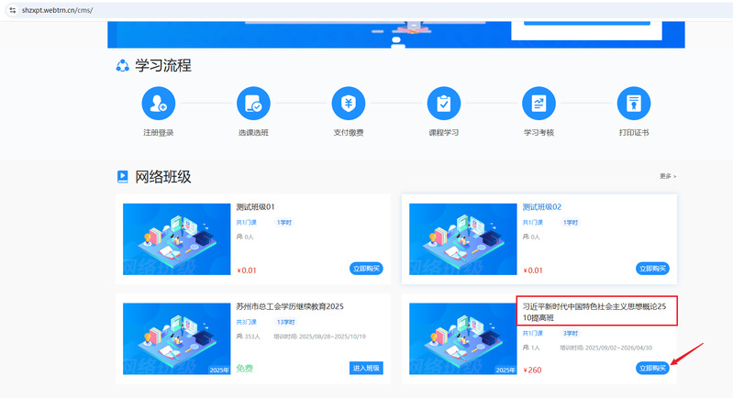
Task: Click the 打印证书 certificate icon
Action: pyautogui.click(x=633, y=105)
